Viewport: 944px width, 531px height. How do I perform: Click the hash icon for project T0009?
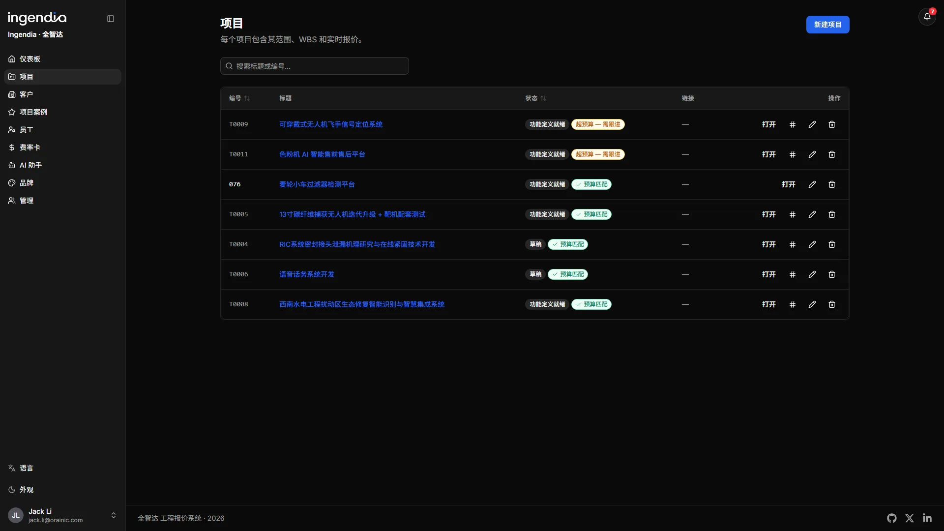tap(793, 124)
